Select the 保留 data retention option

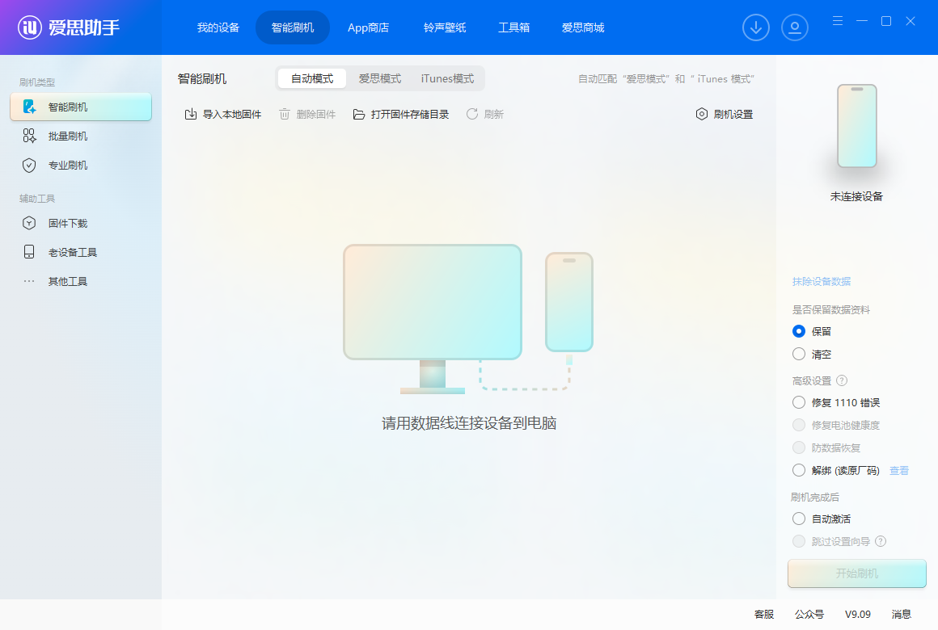[x=799, y=331]
